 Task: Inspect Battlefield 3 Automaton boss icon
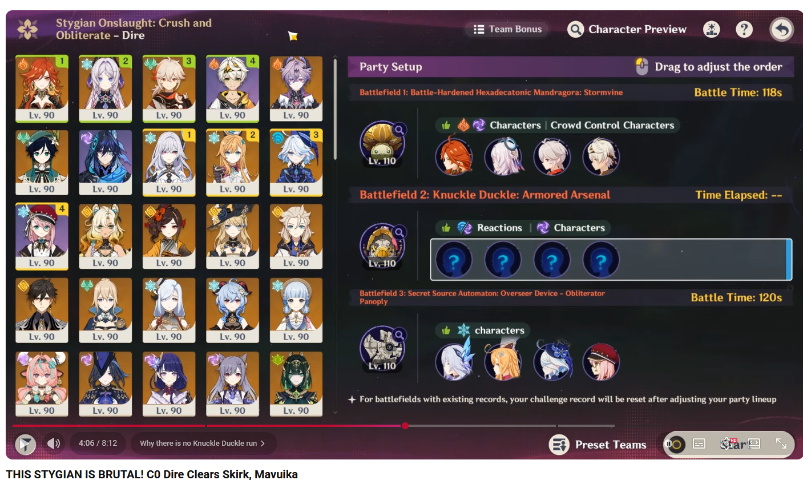click(382, 348)
